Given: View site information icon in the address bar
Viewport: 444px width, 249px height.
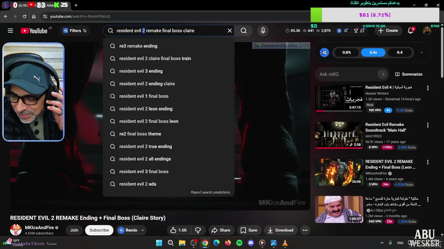Looking at the screenshot, I should click(x=45, y=16).
